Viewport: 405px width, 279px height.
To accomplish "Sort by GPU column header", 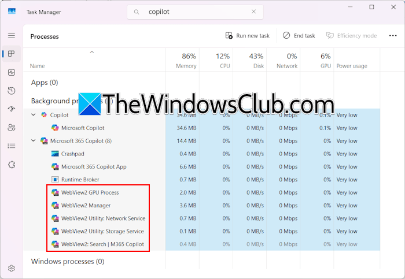I will coord(317,61).
